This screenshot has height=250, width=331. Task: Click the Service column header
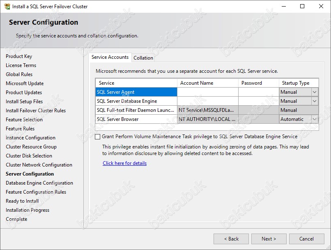(136, 83)
